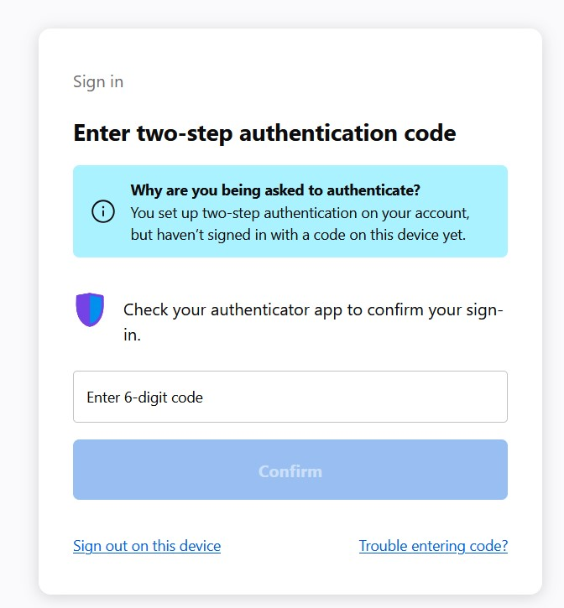Screen dimensions: 564x608
Task: Click 'Sign out on this device' link
Action: pos(147,546)
